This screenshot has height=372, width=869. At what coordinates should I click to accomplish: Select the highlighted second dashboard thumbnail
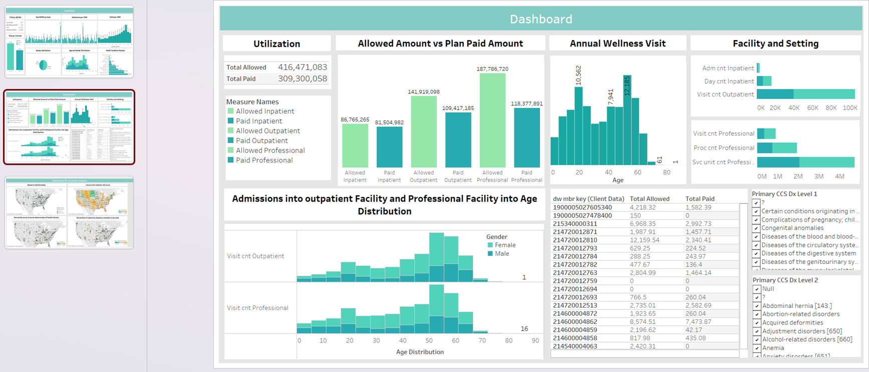[69, 127]
